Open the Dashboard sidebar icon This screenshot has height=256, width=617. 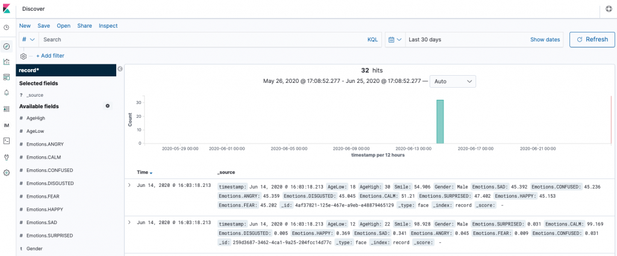pyautogui.click(x=6, y=76)
